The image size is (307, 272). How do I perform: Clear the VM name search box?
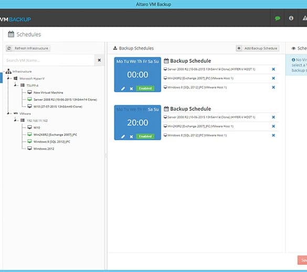coord(99,60)
